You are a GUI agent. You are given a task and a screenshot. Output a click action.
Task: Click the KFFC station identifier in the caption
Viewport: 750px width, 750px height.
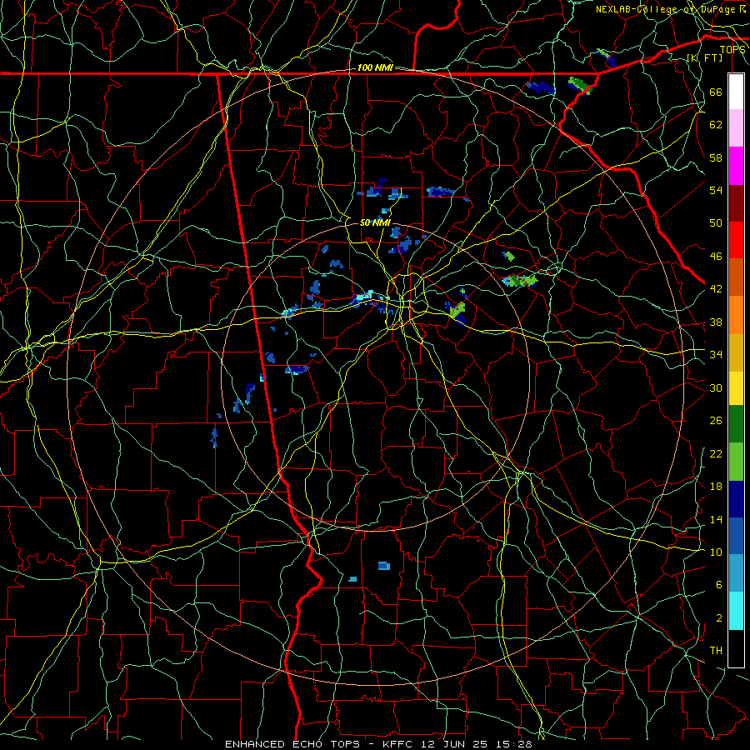tap(400, 744)
